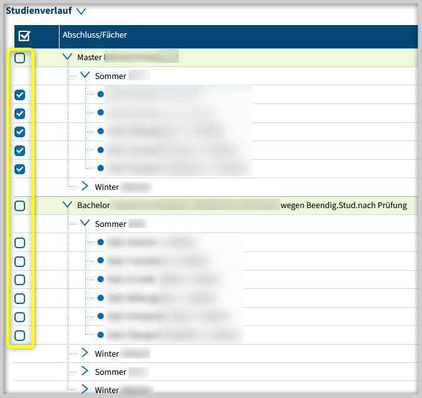422x398 pixels.
Task: Tick the sixth empty checkbox under Bachelor Sommer
Action: pos(20,336)
